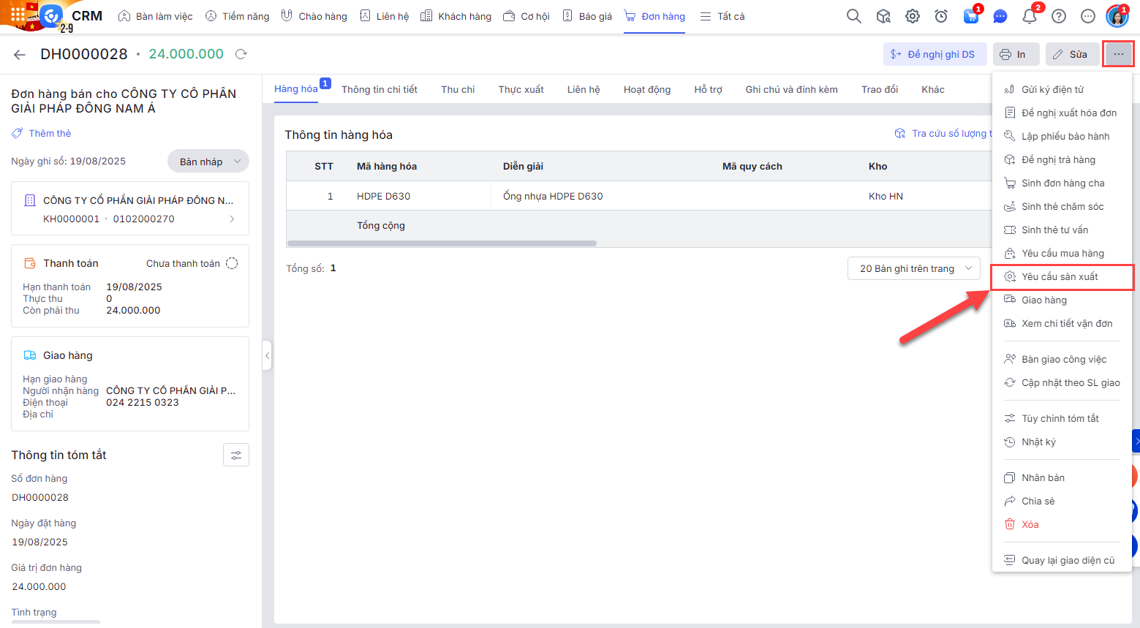Open the notifications bell icon
The image size is (1140, 628).
coord(1029,16)
